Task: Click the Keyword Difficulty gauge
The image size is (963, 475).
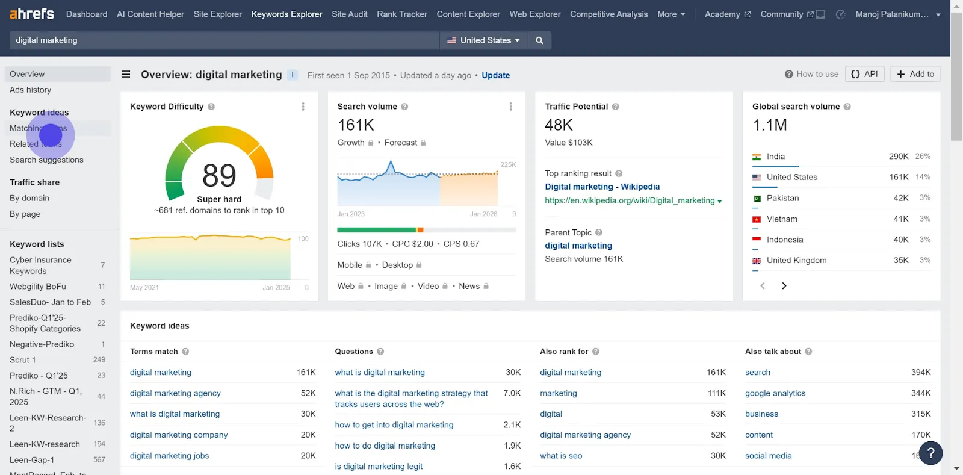Action: coord(219,163)
